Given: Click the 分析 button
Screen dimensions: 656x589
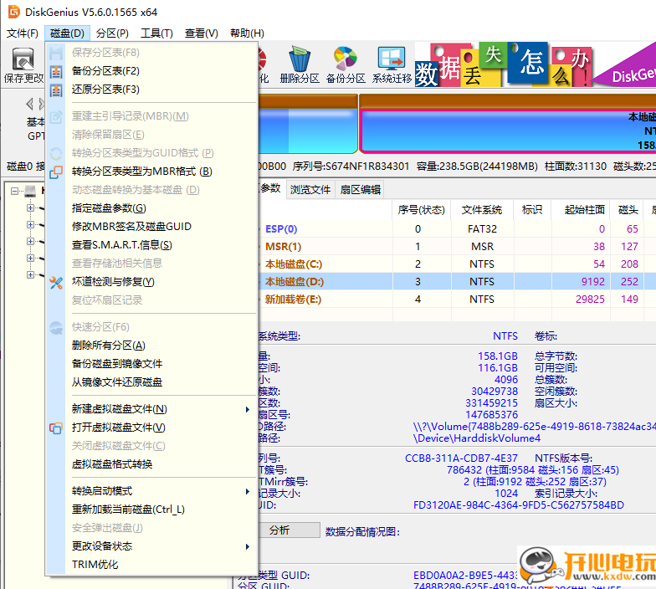Looking at the screenshot, I should coord(289,530).
